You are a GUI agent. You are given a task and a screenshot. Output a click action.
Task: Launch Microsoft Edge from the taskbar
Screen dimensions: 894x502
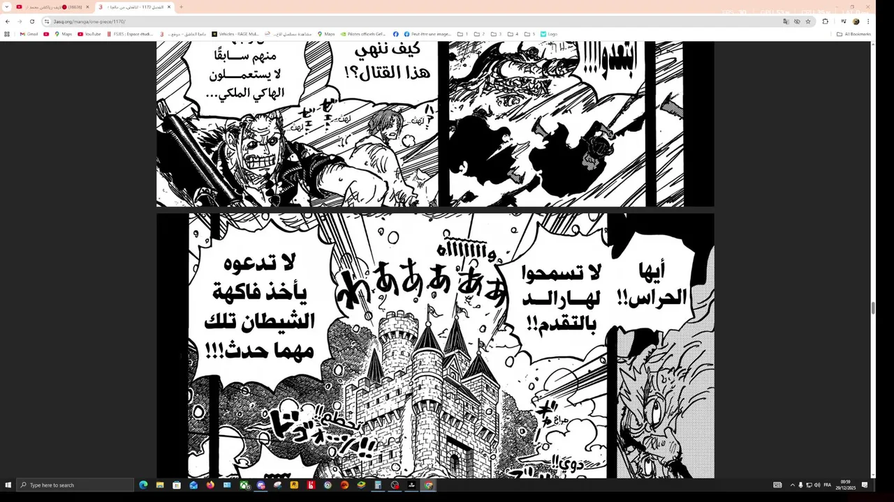(143, 485)
